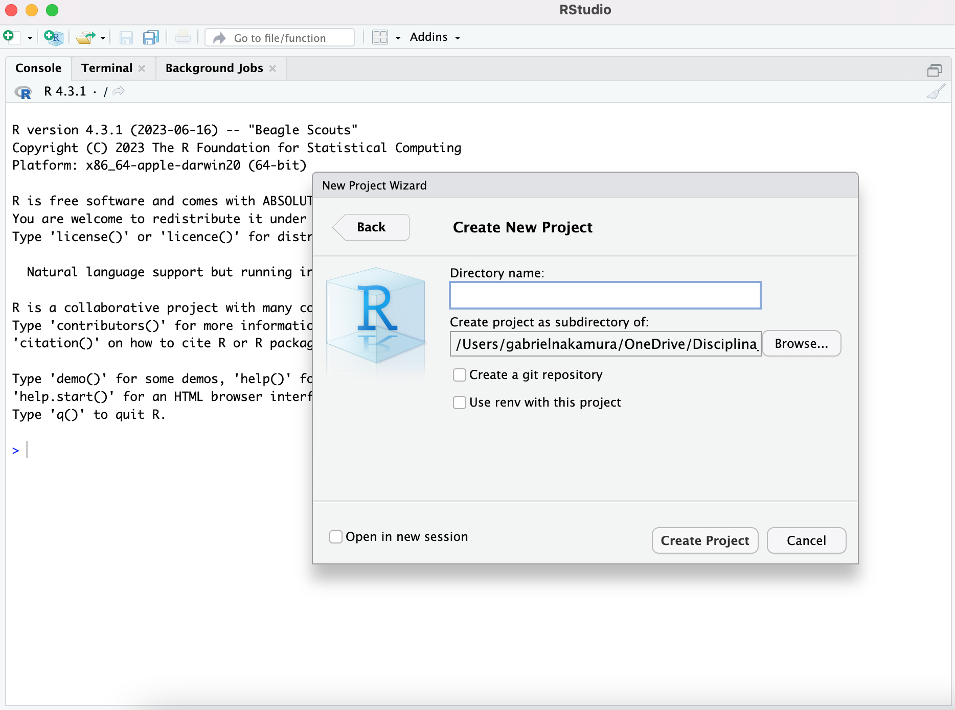955x710 pixels.
Task: Switch to the Background Jobs tab
Action: [214, 68]
